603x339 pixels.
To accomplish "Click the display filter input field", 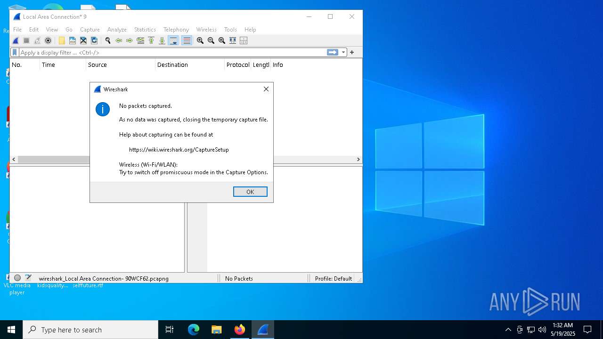I will pos(172,52).
